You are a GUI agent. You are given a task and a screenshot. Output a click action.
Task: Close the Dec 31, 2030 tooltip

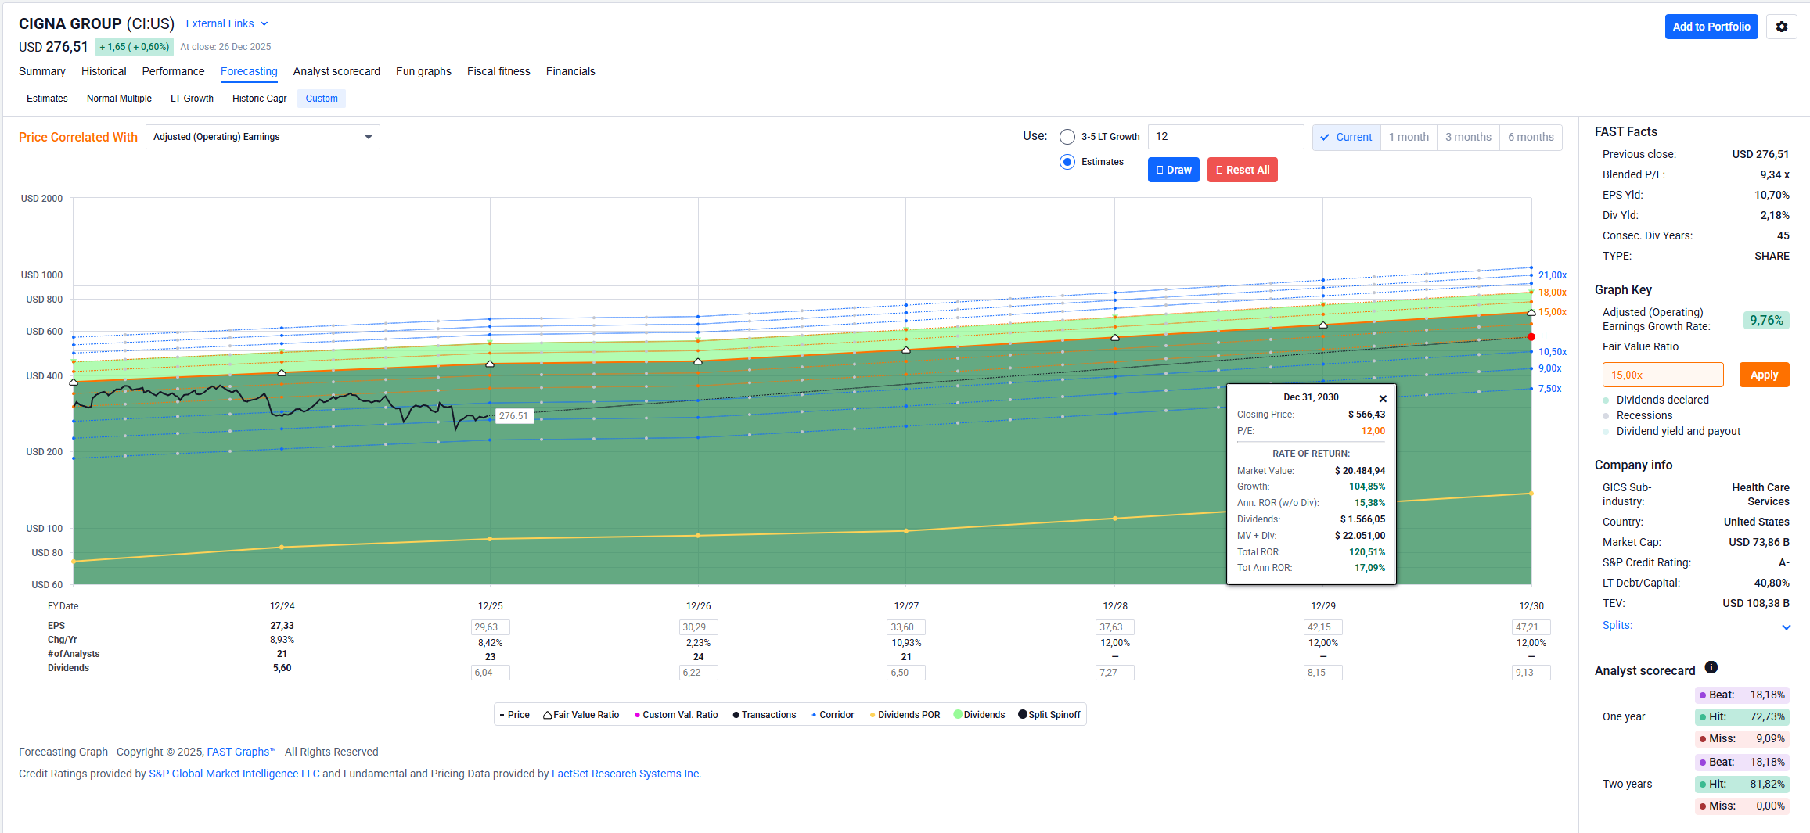click(1383, 398)
